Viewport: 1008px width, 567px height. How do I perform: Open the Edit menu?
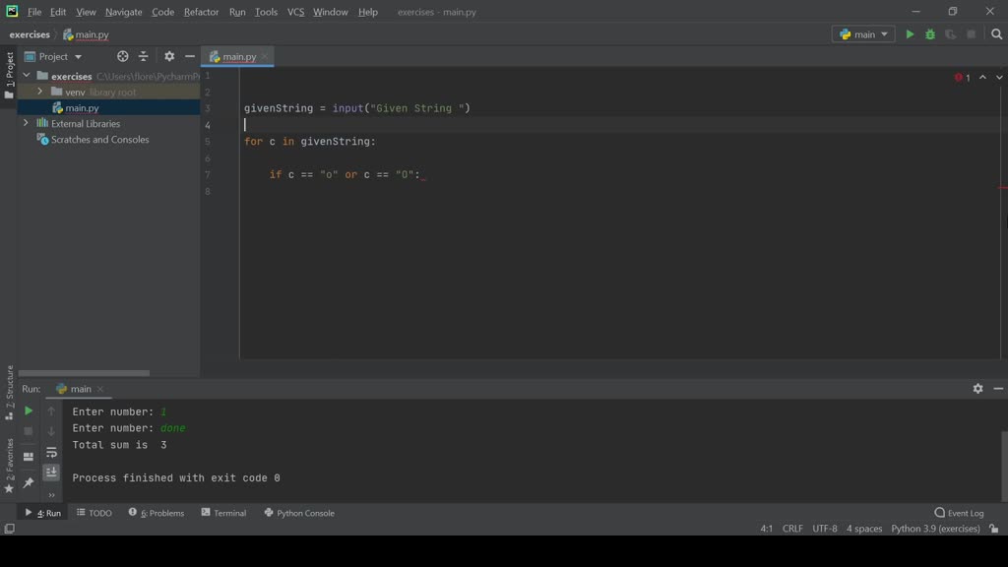pyautogui.click(x=58, y=12)
